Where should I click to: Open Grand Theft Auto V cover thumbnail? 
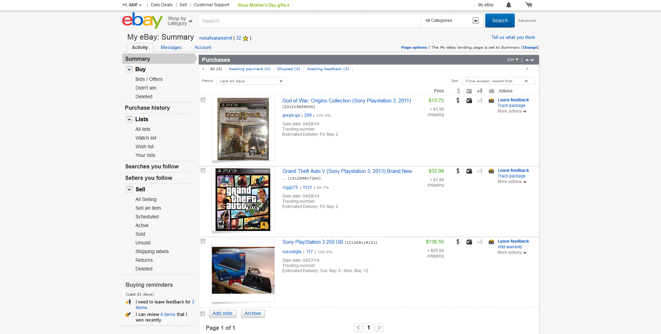point(243,200)
